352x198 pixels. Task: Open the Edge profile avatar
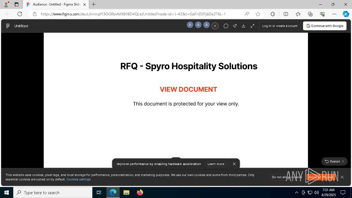(6, 4)
